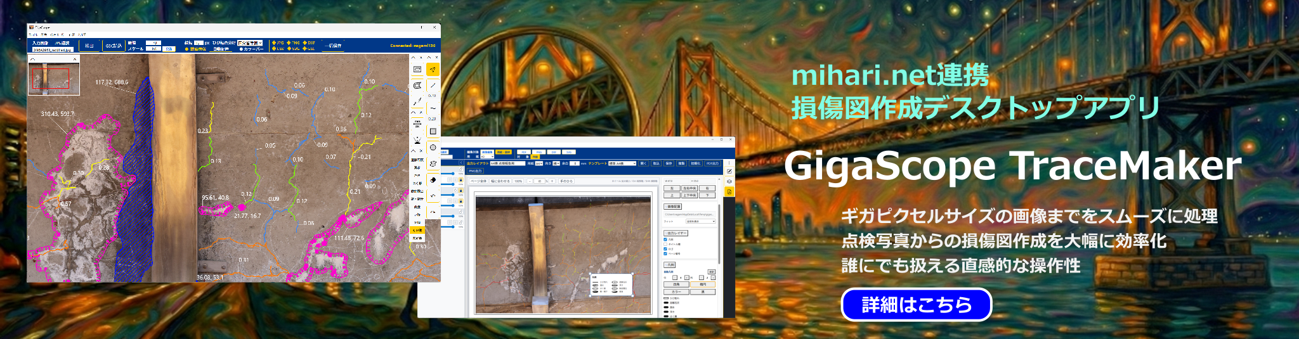
Task: Collapse the 出力レイヤー section header
Action: point(676,233)
